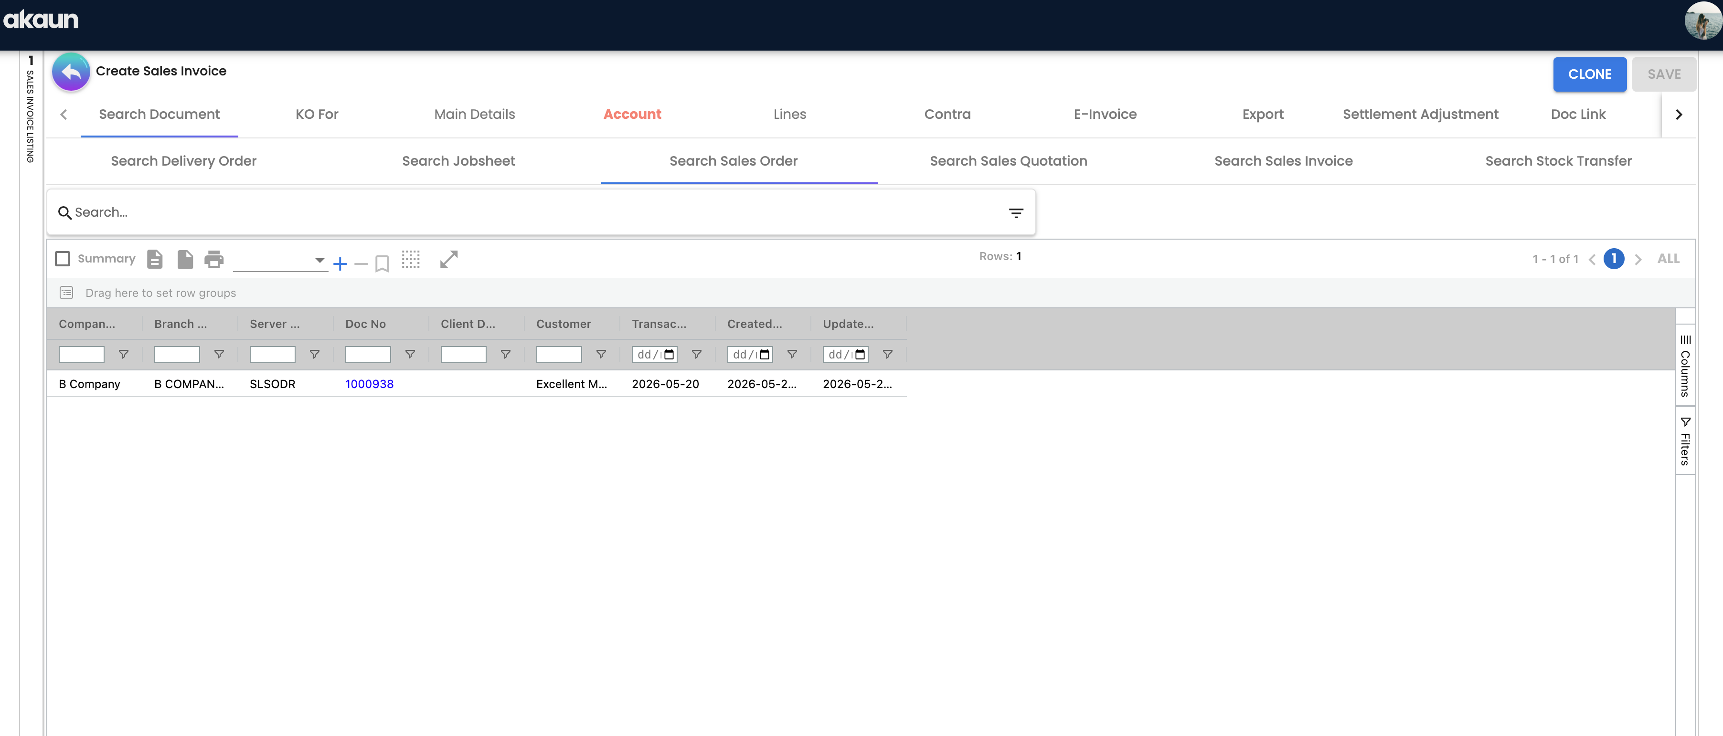Go to next page chevron
This screenshot has width=1723, height=736.
pos(1638,259)
